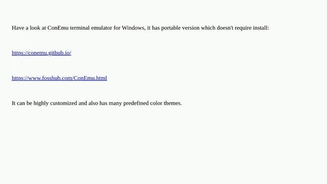
Task: Click the word "emulator" in the first sentence
Action: pos(102,28)
